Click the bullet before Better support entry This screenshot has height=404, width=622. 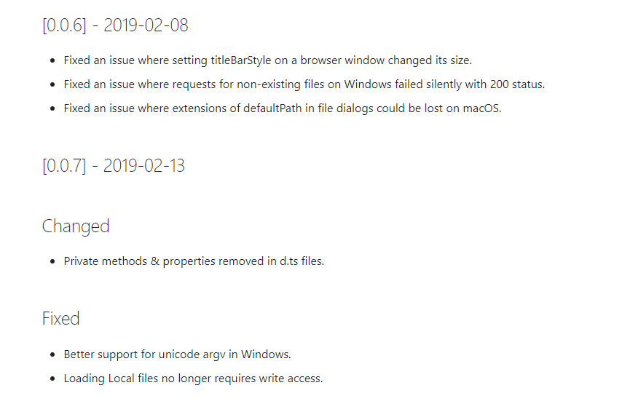pyautogui.click(x=52, y=355)
